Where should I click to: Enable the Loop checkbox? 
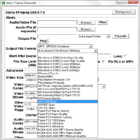(x=125, y=56)
